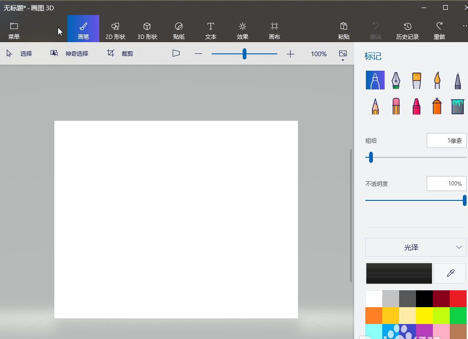This screenshot has width=468, height=339.
Task: Activate the eyedropper color picker
Action: click(450, 273)
